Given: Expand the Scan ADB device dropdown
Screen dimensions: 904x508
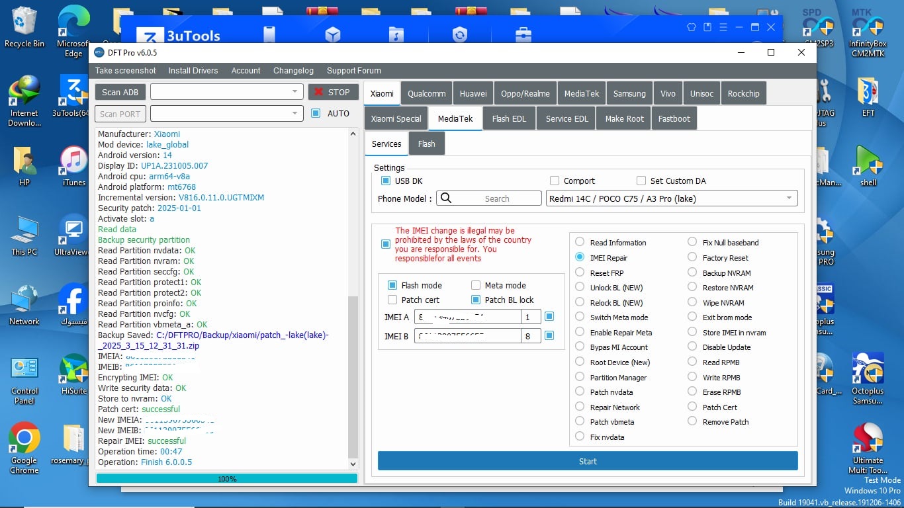Looking at the screenshot, I should pyautogui.click(x=294, y=92).
